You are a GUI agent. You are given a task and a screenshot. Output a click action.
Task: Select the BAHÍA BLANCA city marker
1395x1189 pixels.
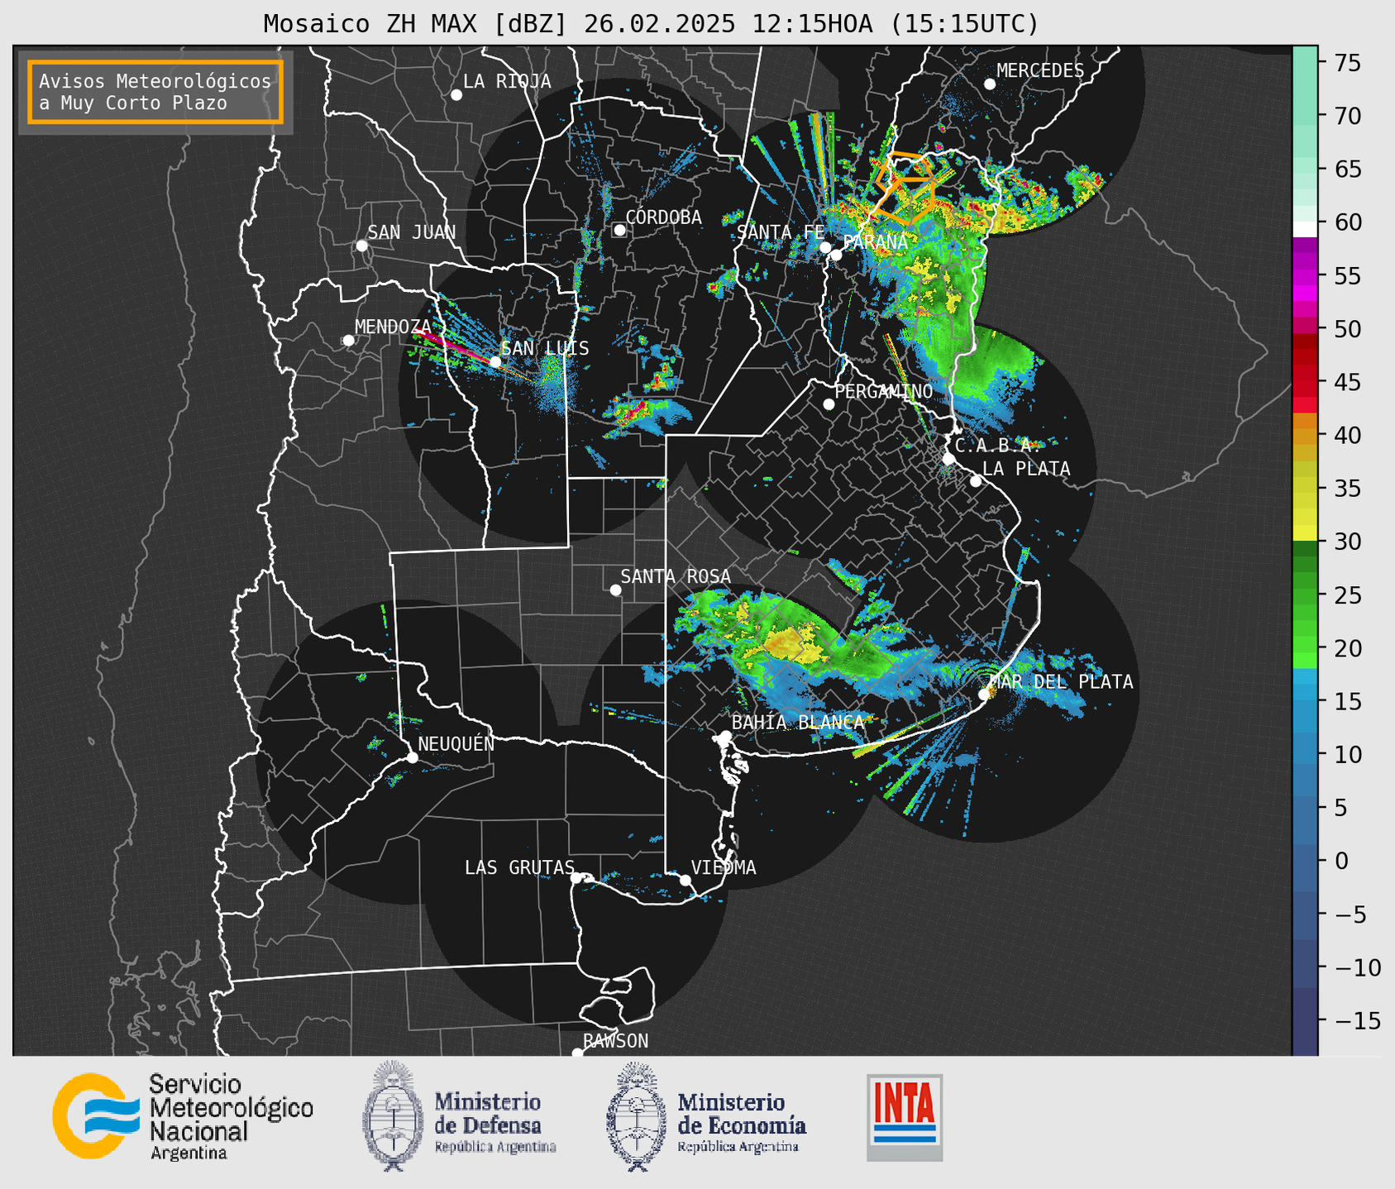point(725,736)
